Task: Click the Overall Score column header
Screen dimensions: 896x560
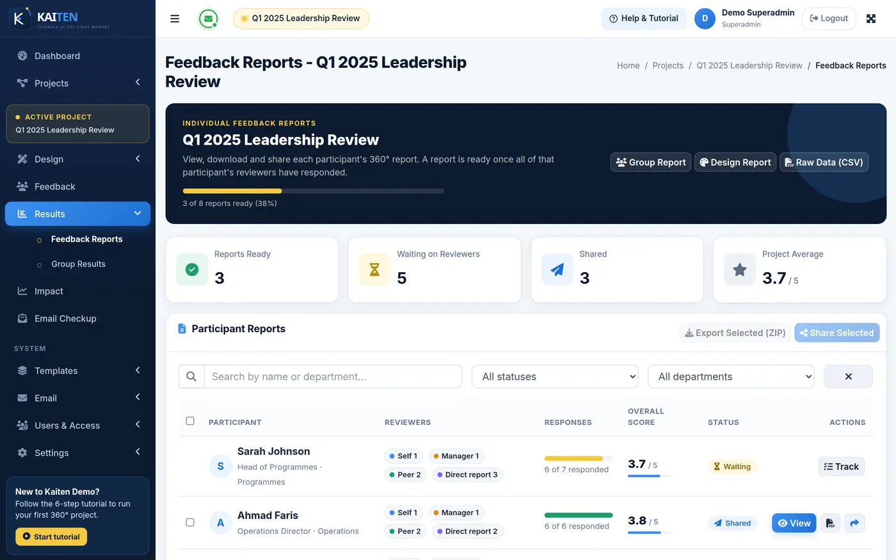Action: (x=646, y=417)
